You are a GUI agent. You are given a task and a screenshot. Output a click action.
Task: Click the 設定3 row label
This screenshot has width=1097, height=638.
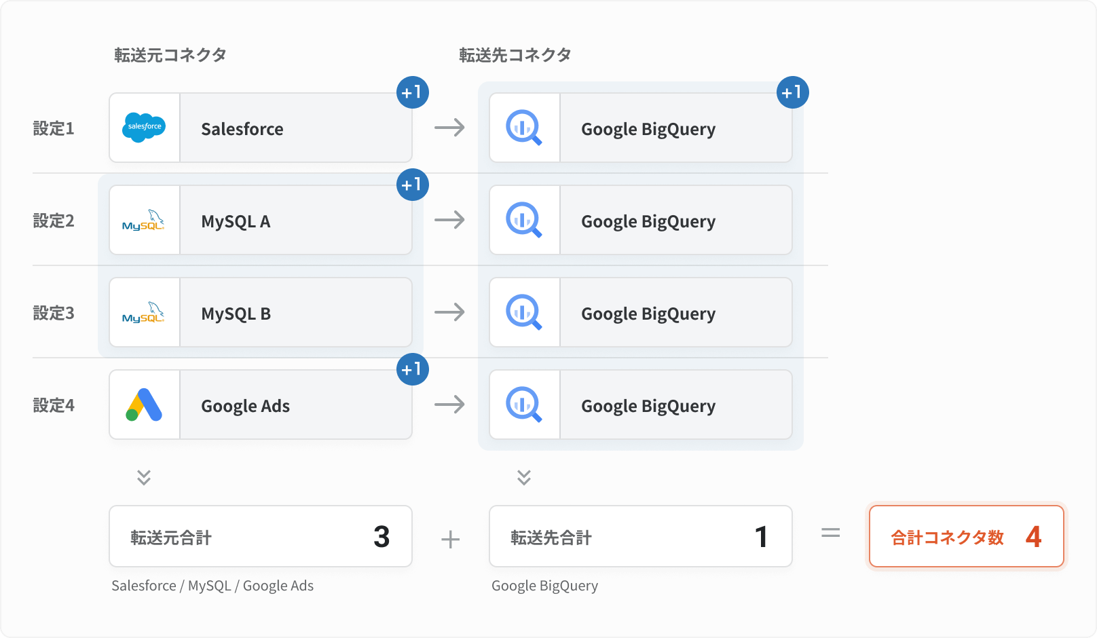(54, 313)
